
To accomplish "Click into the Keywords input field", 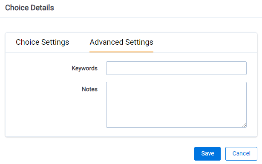I will (176, 68).
